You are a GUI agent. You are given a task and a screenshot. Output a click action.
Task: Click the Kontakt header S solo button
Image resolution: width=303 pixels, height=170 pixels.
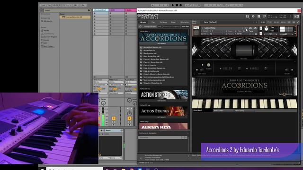(261, 28)
